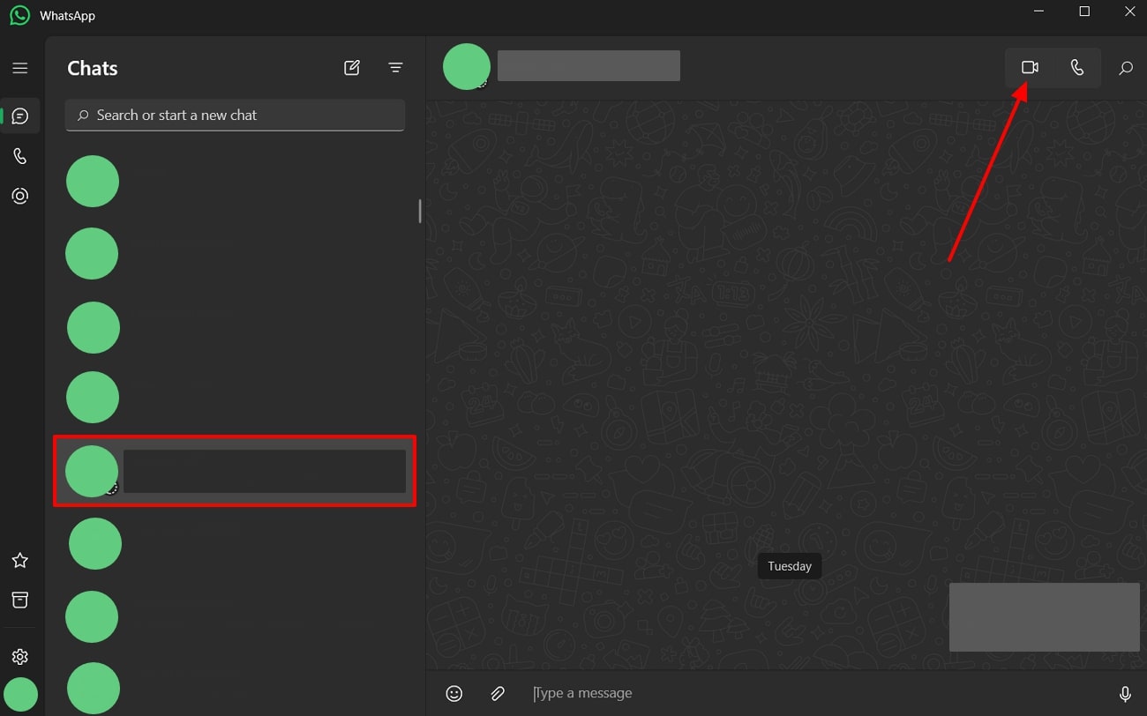This screenshot has height=716, width=1147.
Task: Compose a new chat
Action: [352, 68]
